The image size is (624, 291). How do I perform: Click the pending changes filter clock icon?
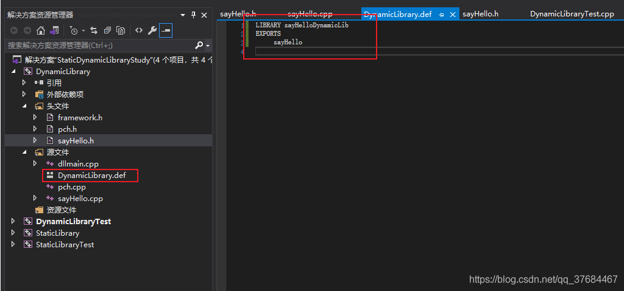tap(74, 30)
